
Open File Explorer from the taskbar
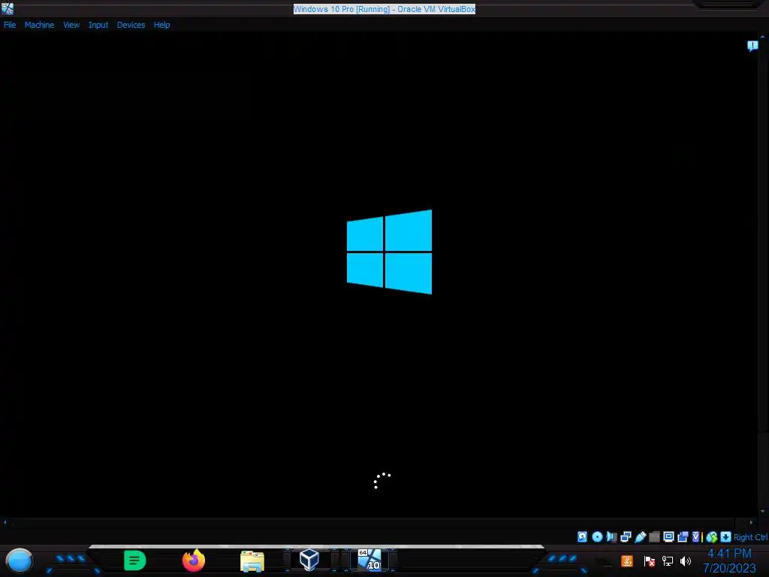point(252,560)
